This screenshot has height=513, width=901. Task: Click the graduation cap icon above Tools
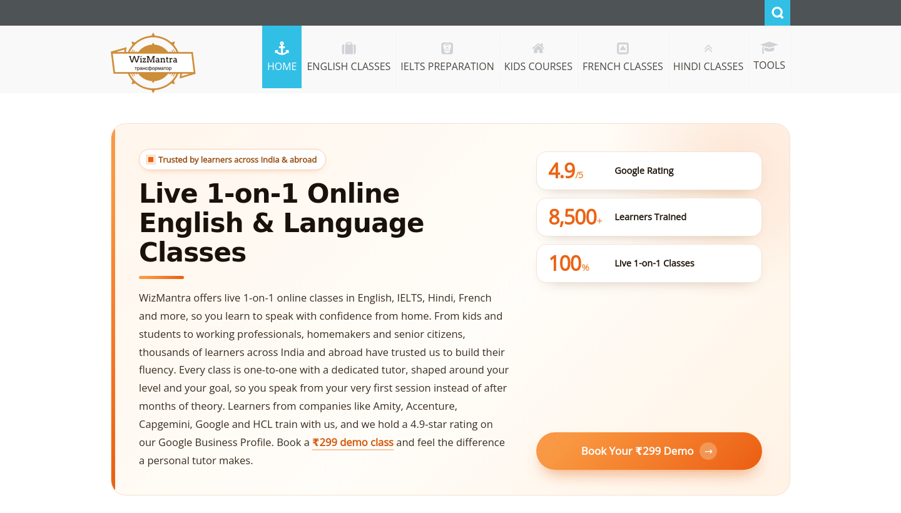[x=769, y=48]
